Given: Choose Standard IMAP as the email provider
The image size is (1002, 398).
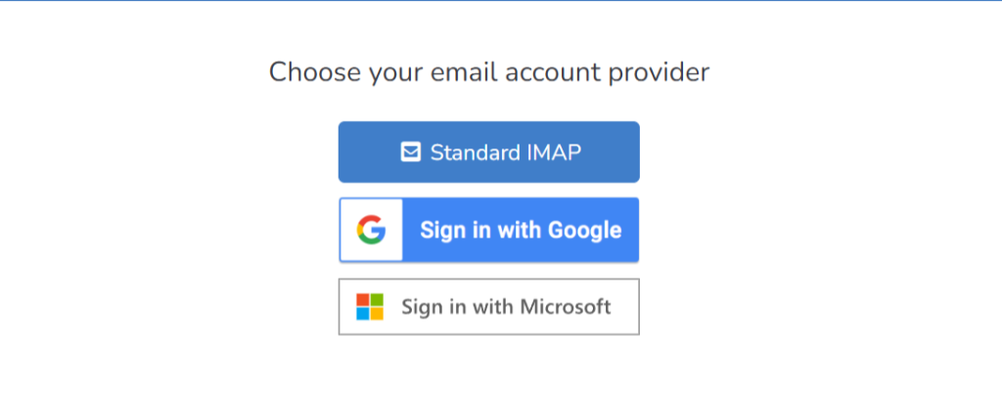Looking at the screenshot, I should (489, 152).
